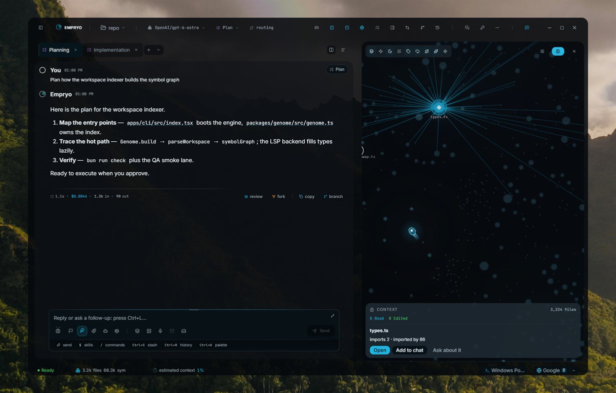Toggle the split columns layout icon in top toolbar
The height and width of the screenshot is (393, 616).
click(332, 27)
